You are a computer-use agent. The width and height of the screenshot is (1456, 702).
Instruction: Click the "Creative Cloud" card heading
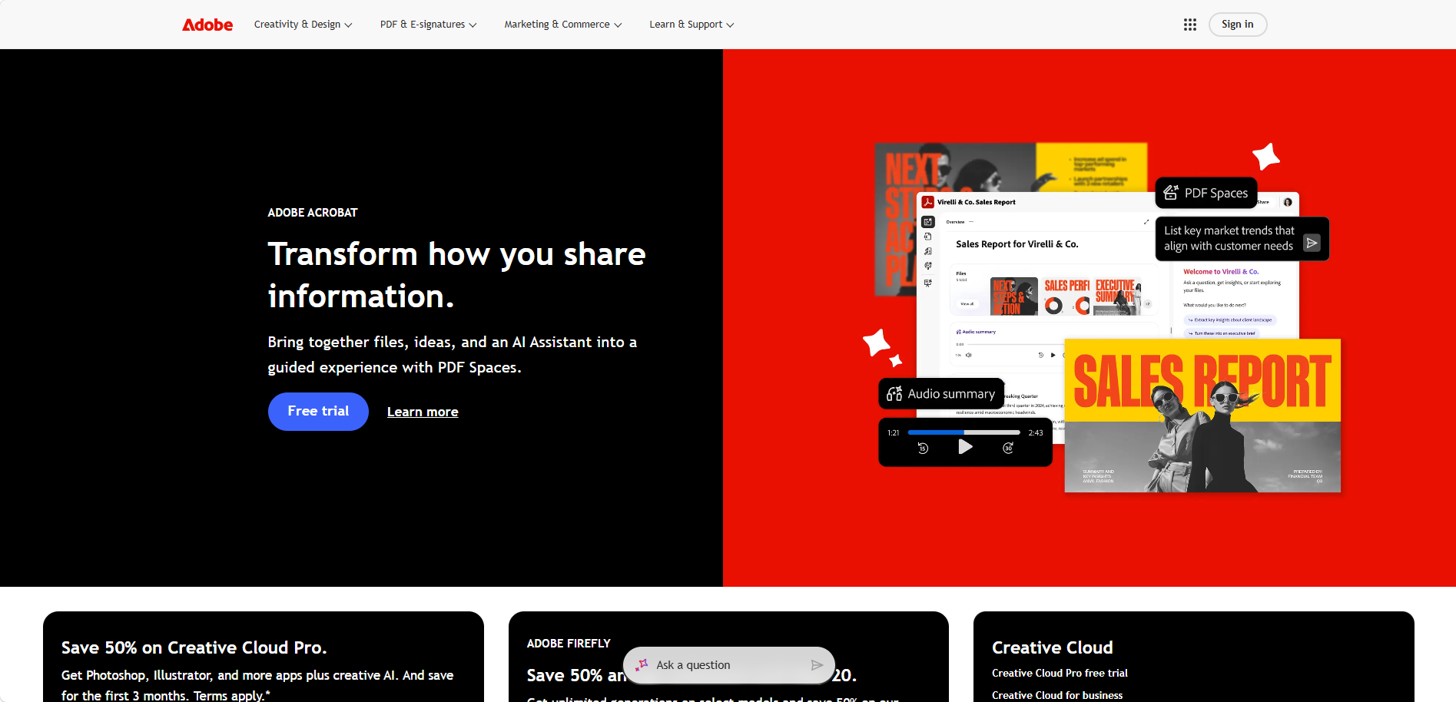click(1053, 647)
